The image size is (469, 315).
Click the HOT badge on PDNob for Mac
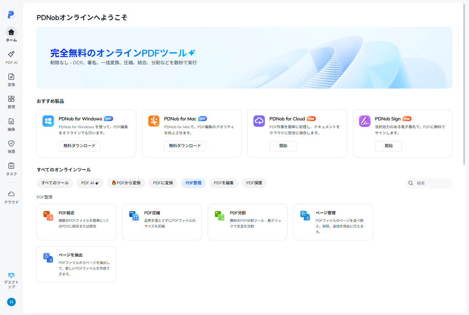pos(203,119)
